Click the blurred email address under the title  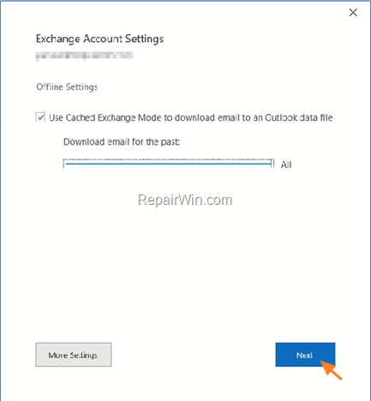[84, 56]
